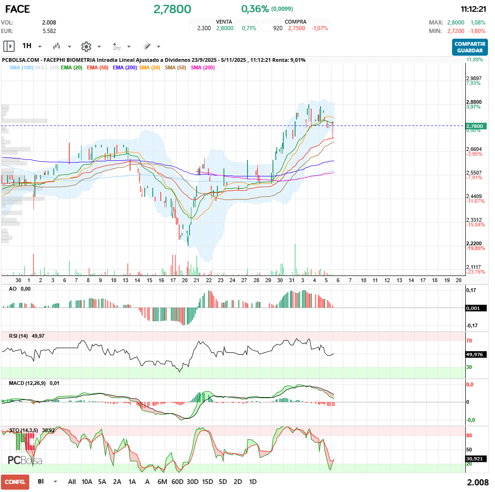Image resolution: width=495 pixels, height=492 pixels.
Task: Select the candlestick chart style icon
Action: (57, 46)
